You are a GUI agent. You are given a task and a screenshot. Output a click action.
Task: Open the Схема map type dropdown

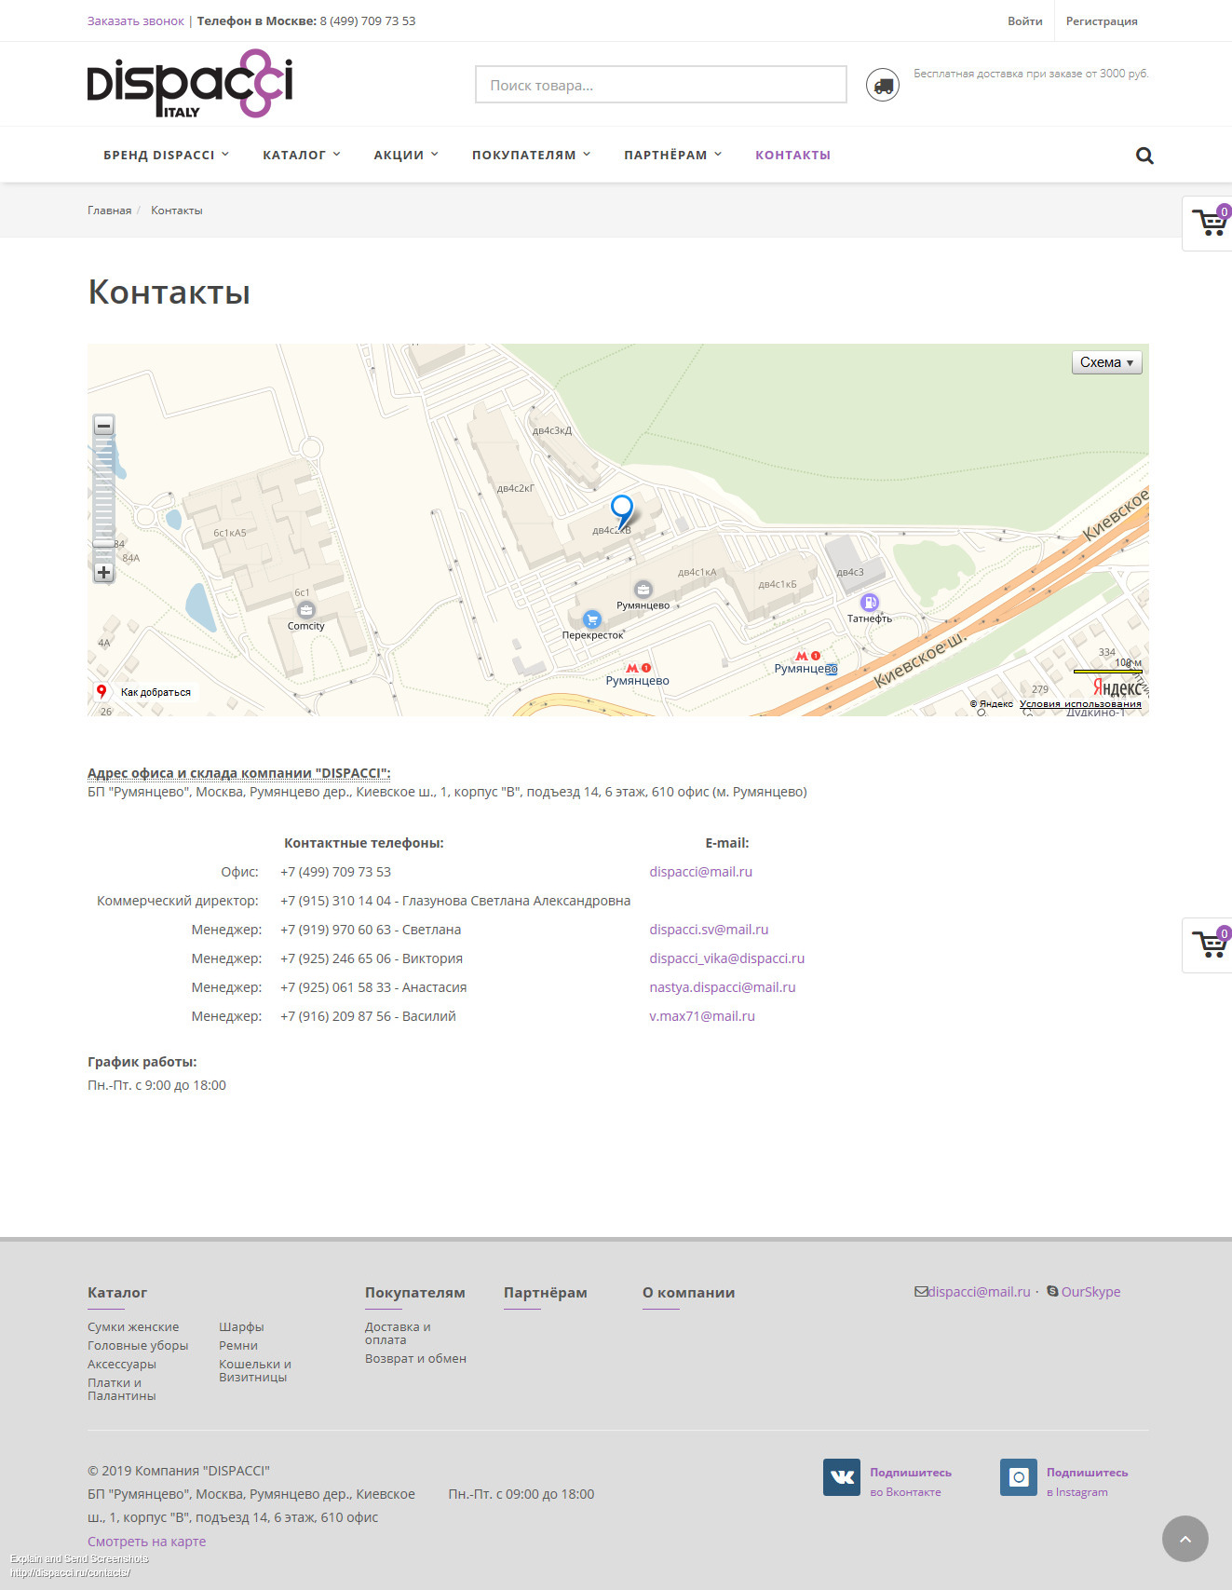tap(1107, 362)
